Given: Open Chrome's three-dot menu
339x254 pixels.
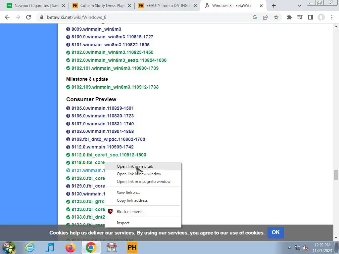Looking at the screenshot, I should tap(332, 17).
